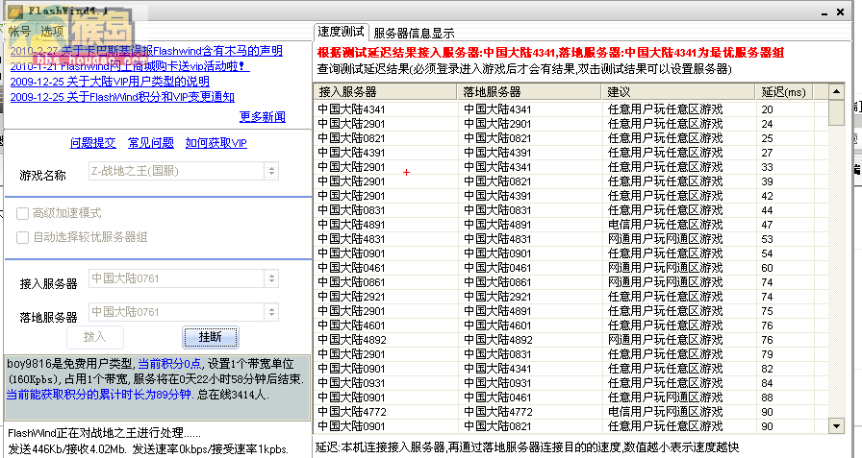Screen dimensions: 862x458
Task: Select the 中国大陆0901 row with 54 ms delay
Action: click(570, 253)
